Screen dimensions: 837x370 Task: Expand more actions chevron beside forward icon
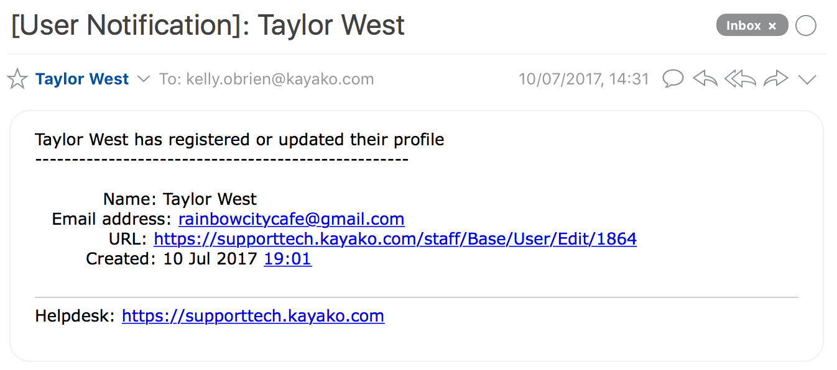coord(807,79)
